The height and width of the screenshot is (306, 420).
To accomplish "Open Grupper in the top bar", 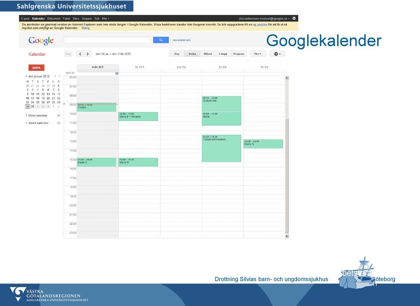I will (87, 19).
